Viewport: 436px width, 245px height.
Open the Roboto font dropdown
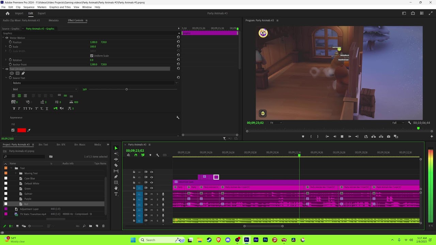pos(95,83)
